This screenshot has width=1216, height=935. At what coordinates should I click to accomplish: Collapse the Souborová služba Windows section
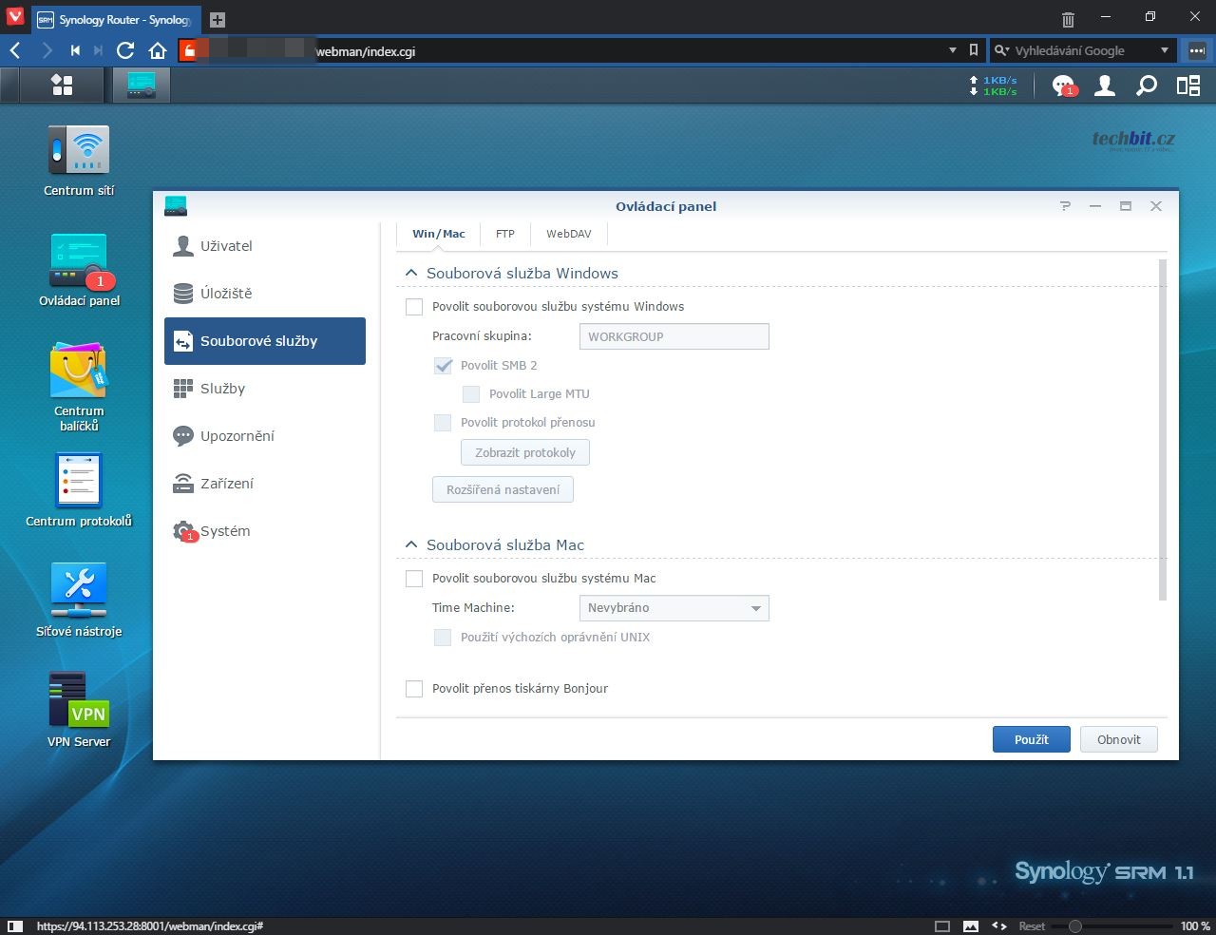point(411,274)
